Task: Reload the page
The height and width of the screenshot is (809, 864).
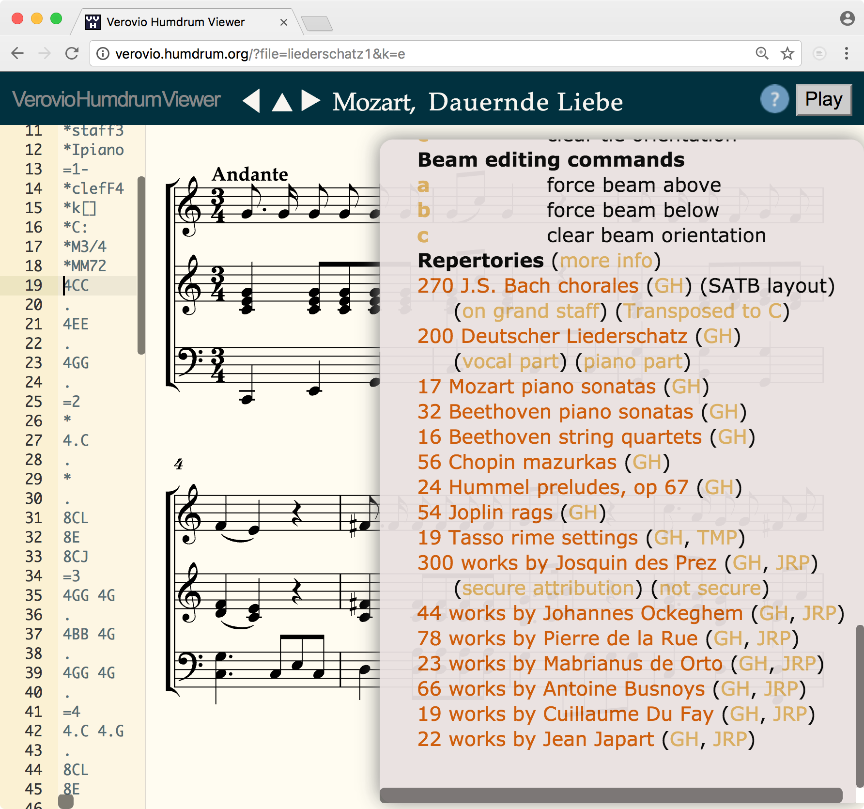Action: 72,53
